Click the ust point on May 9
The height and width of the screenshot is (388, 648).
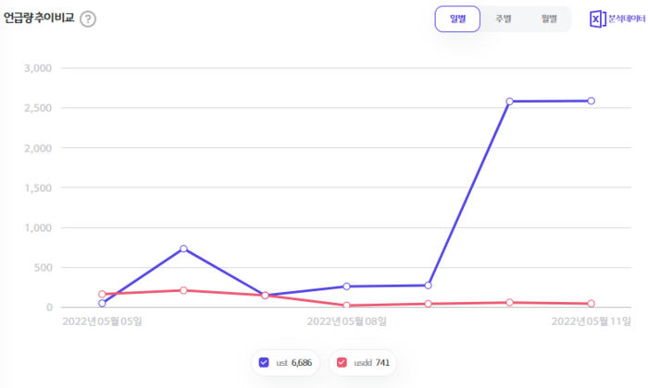[428, 285]
